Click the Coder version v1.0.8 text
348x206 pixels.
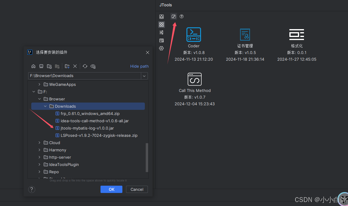(x=194, y=52)
